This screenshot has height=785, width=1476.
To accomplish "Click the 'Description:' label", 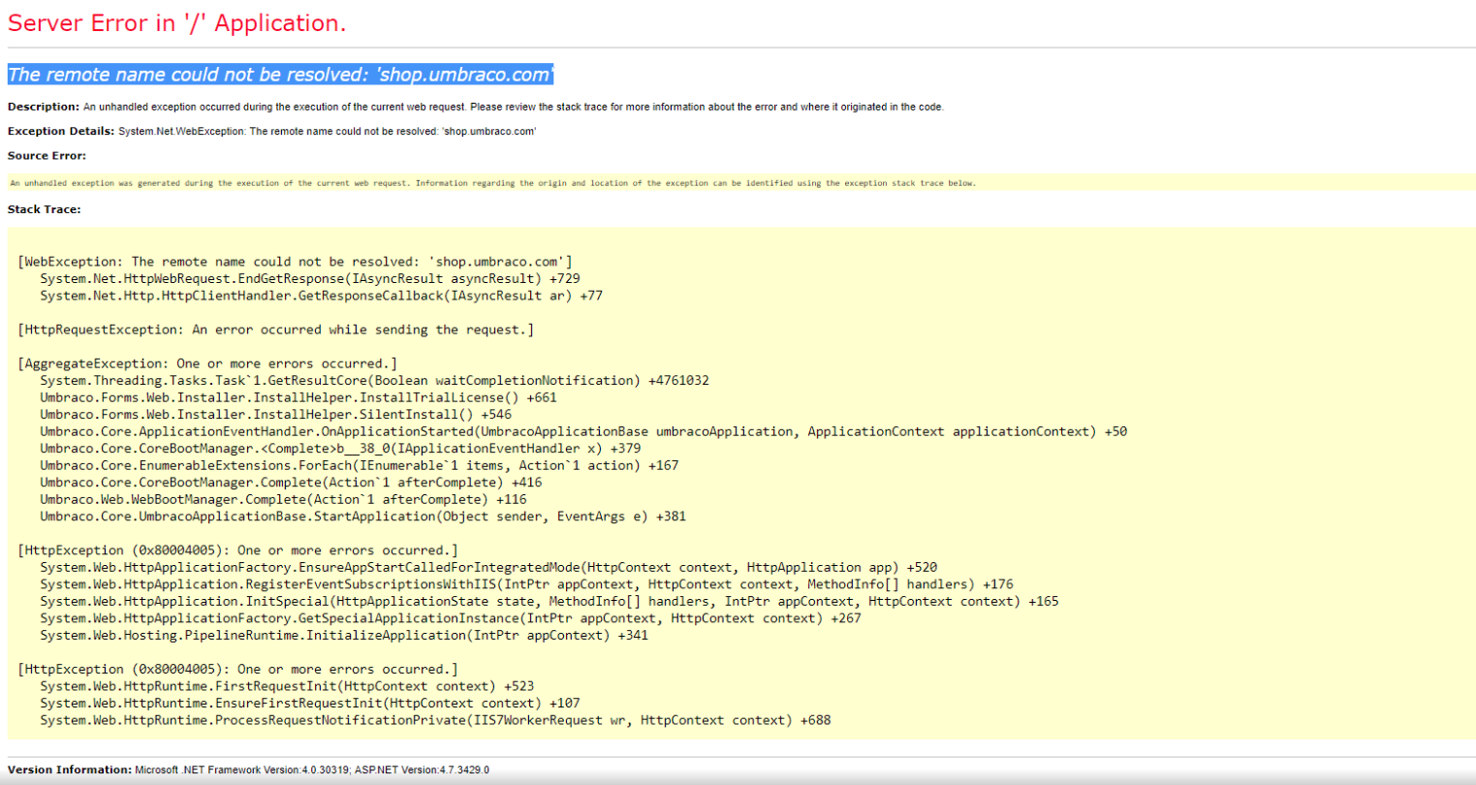I will pos(44,107).
